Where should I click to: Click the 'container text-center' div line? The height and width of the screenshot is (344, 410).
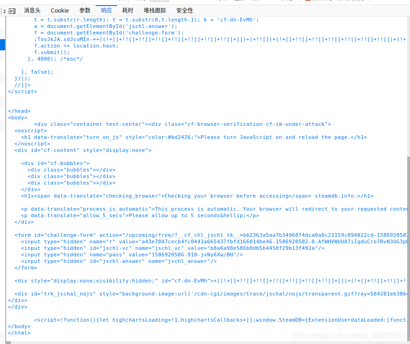pos(182,124)
